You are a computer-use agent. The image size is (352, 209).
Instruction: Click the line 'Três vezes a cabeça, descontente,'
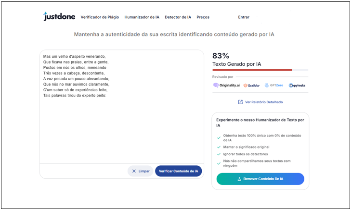click(x=74, y=73)
